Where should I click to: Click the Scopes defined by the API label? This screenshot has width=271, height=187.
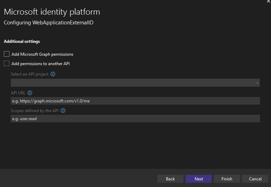pyautogui.click(x=35, y=111)
